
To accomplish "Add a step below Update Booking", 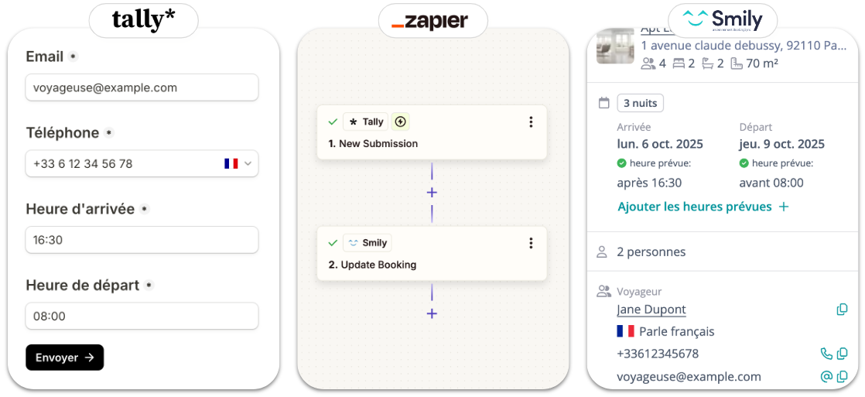I will coord(432,313).
